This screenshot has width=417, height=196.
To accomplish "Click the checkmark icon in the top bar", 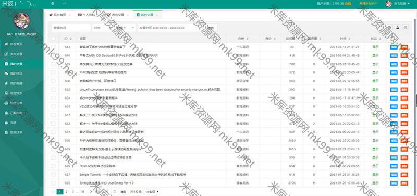I will pyautogui.click(x=64, y=4).
